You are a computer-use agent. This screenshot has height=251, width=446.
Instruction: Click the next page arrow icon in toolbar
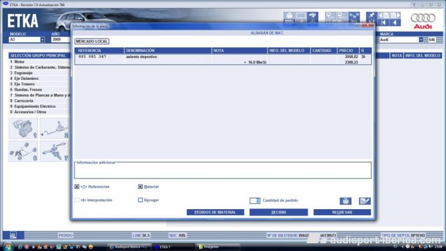click(395, 16)
